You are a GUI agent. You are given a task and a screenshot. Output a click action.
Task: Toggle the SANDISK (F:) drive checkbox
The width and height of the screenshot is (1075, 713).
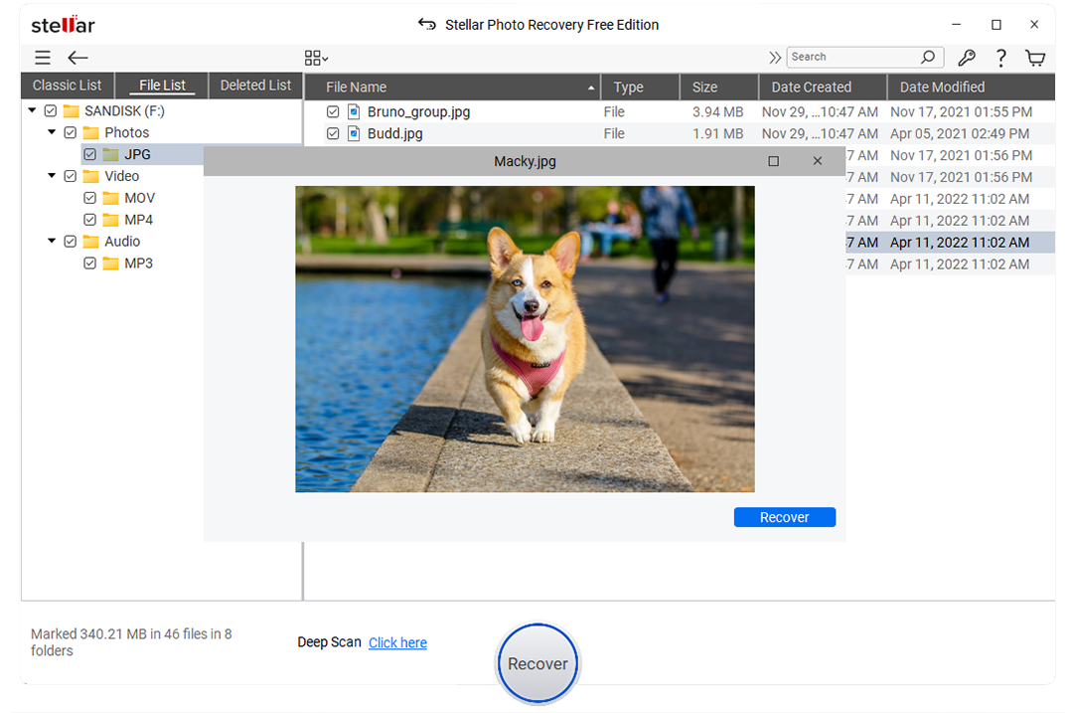click(x=50, y=110)
